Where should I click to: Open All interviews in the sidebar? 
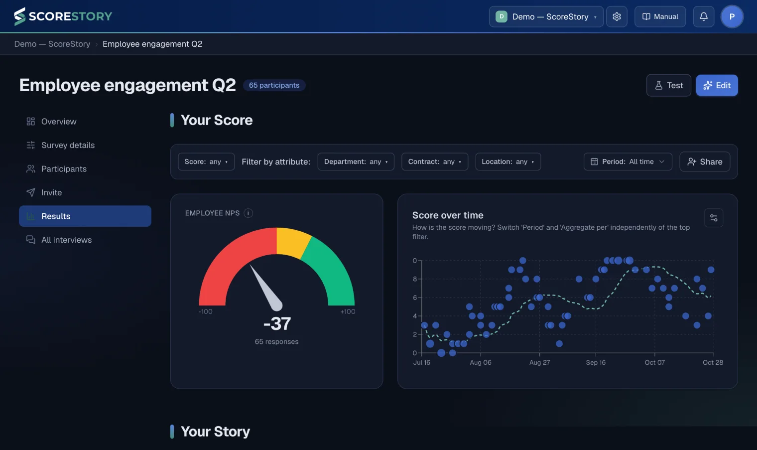click(x=85, y=240)
